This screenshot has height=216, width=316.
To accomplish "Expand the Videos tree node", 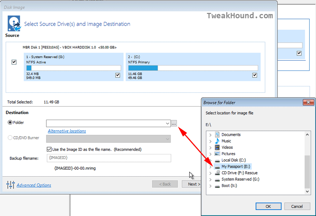I will 210,148.
